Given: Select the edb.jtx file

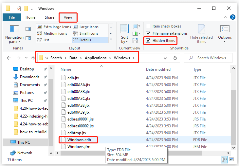Looking at the screenshot, I should click(x=73, y=78).
